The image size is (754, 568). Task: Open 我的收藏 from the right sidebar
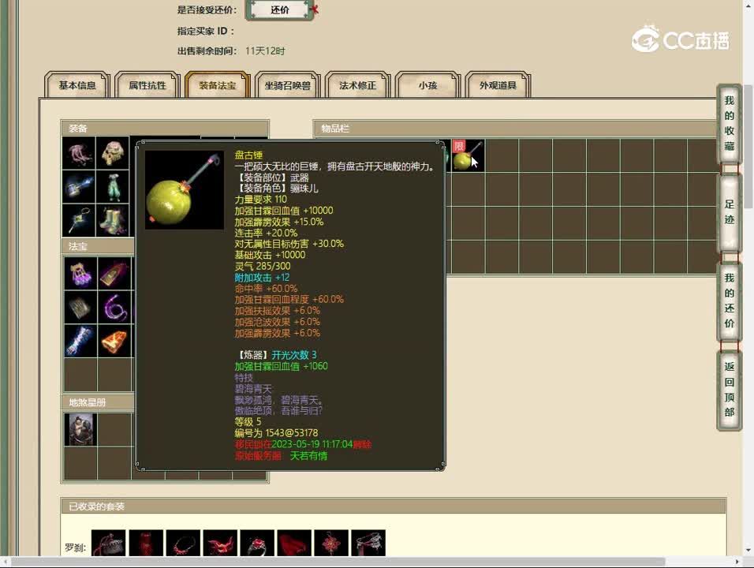coord(728,126)
